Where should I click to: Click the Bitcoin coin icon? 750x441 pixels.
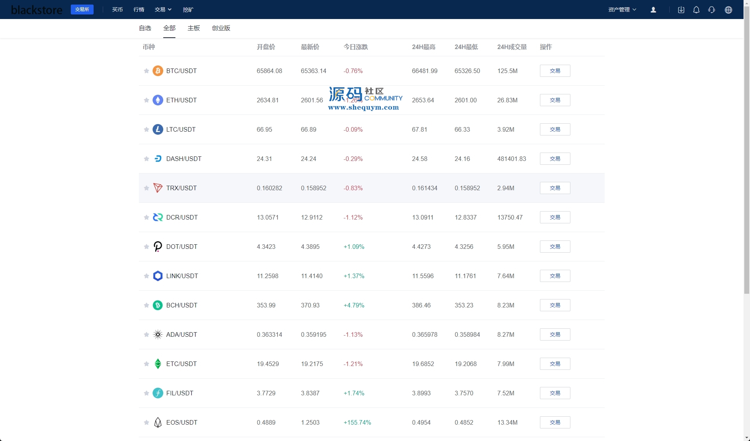coord(158,71)
